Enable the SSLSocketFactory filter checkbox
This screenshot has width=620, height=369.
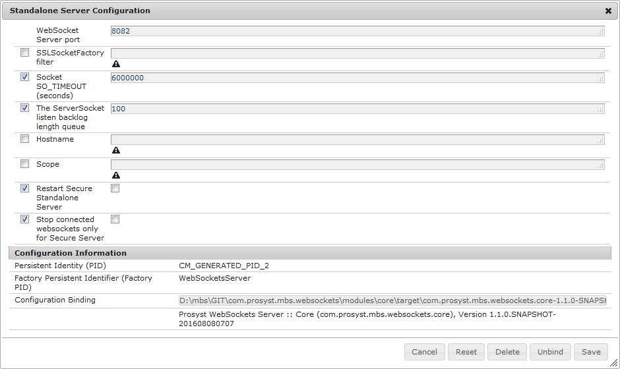(x=24, y=53)
